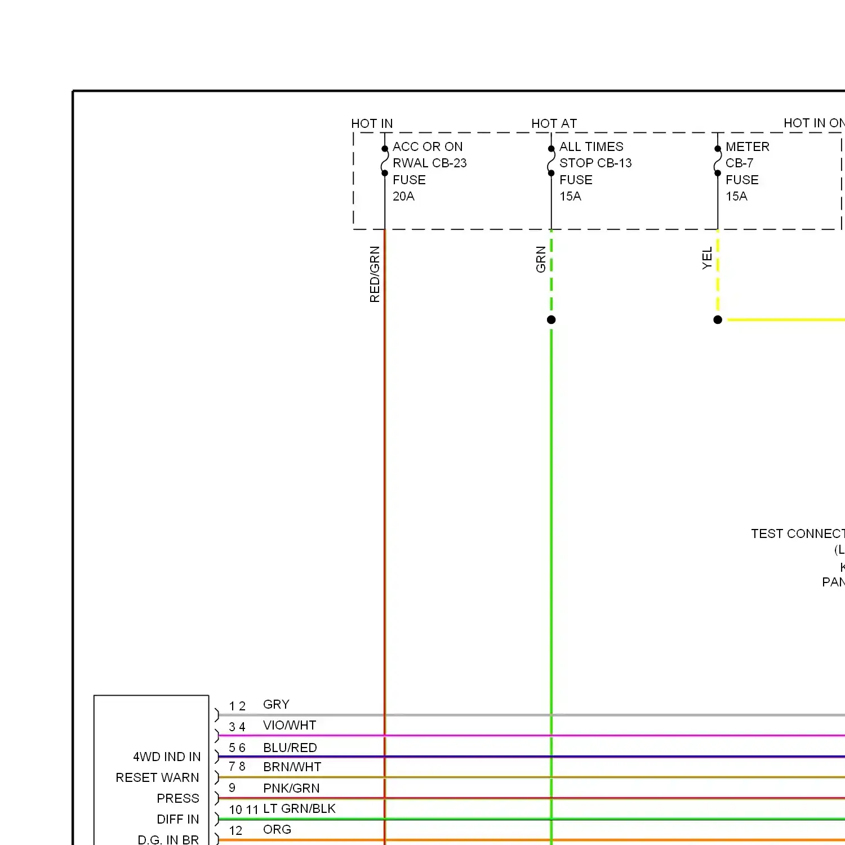Screen dimensions: 845x845
Task: Click the yellow wire splice dot
Action: 718,319
